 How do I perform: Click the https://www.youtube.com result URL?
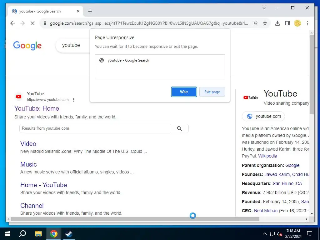point(48,100)
